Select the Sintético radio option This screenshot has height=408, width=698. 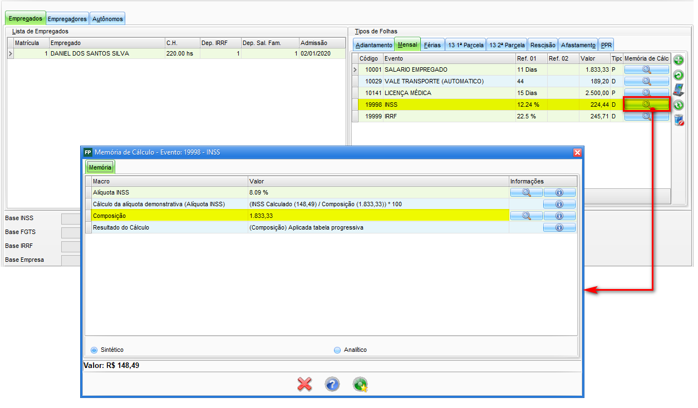[x=94, y=350]
